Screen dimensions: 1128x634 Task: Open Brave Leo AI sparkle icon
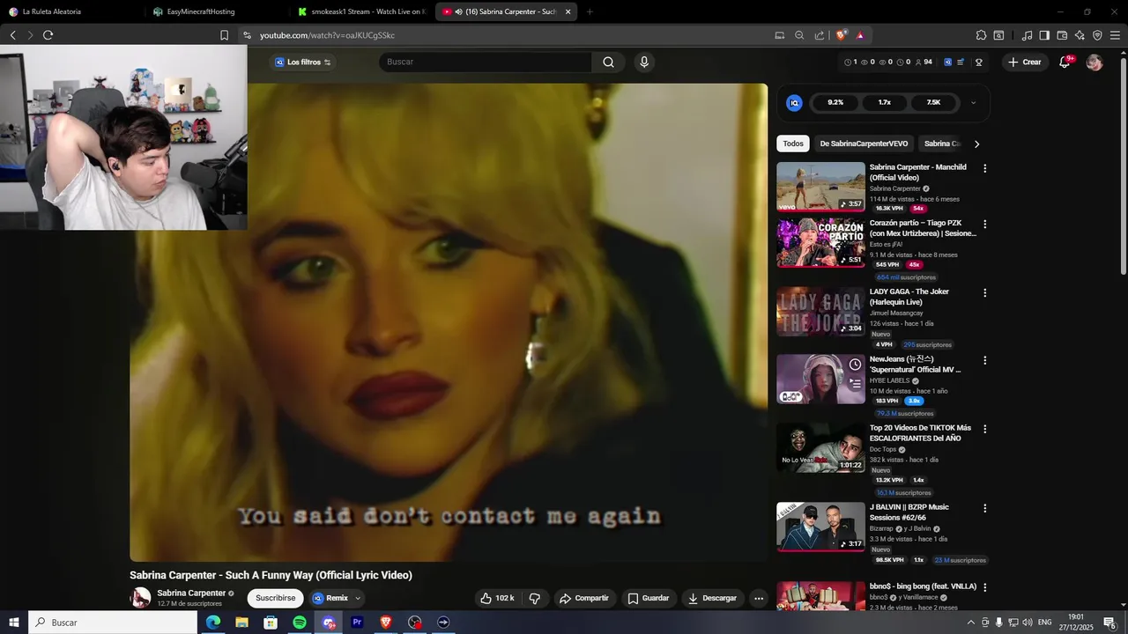[1080, 35]
